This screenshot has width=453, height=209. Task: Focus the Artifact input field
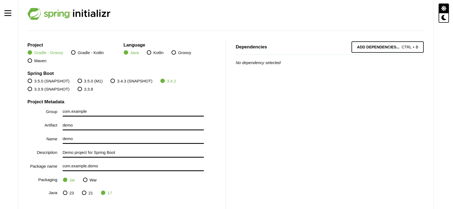tap(133, 125)
